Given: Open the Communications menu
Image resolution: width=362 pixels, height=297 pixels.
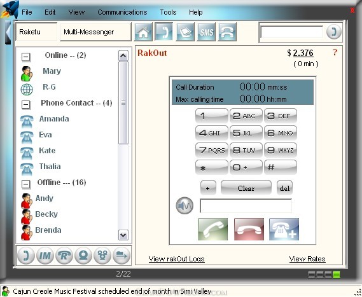Looking at the screenshot, I should pos(122,12).
